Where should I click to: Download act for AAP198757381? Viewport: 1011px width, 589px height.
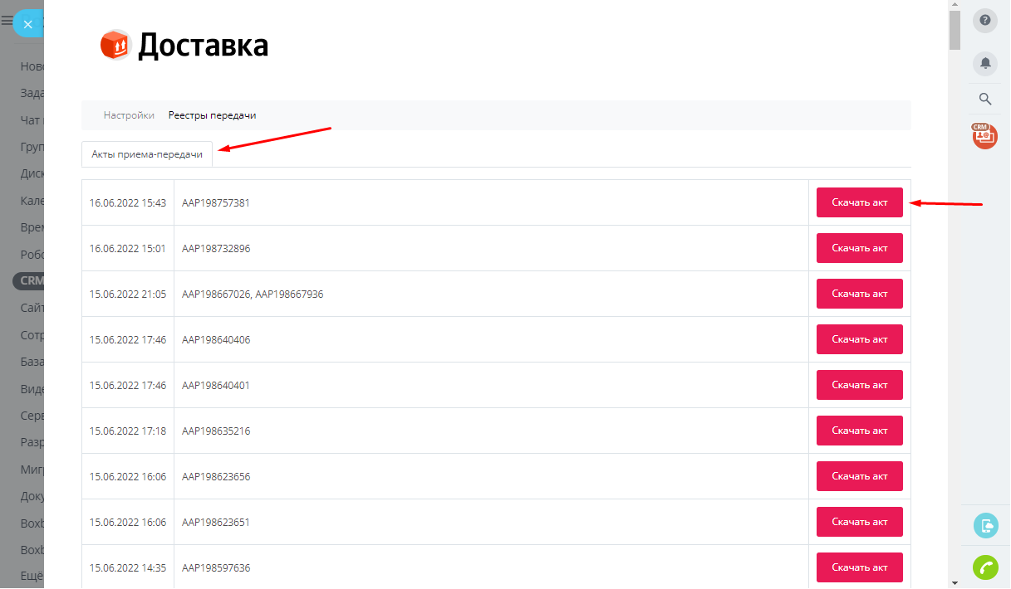point(860,202)
